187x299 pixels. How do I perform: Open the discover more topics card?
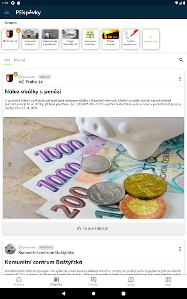pyautogui.click(x=150, y=39)
